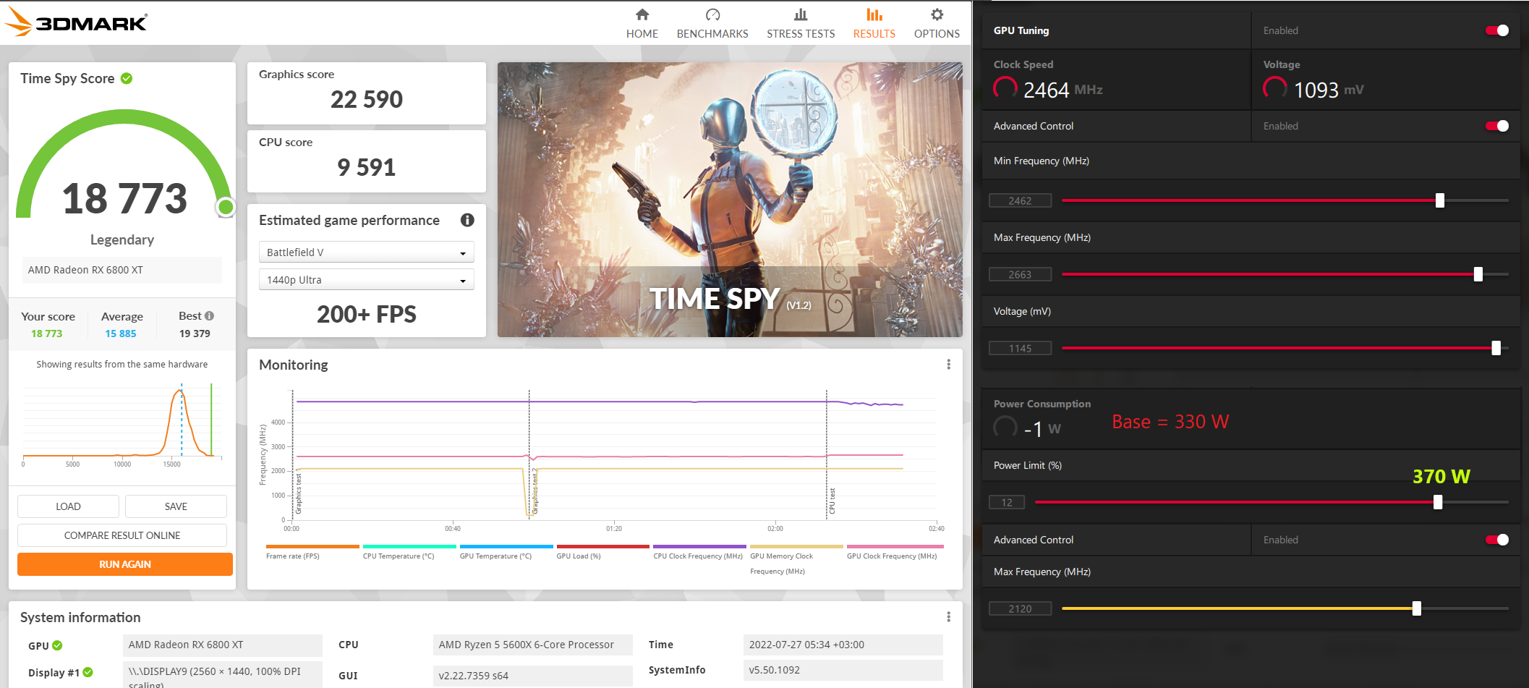The image size is (1529, 688).
Task: Toggle the GPU Tuning switch
Action: 1497,30
